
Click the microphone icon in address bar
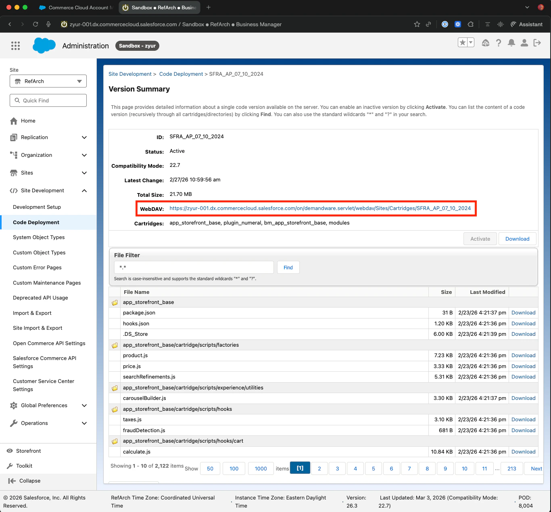tap(48, 24)
